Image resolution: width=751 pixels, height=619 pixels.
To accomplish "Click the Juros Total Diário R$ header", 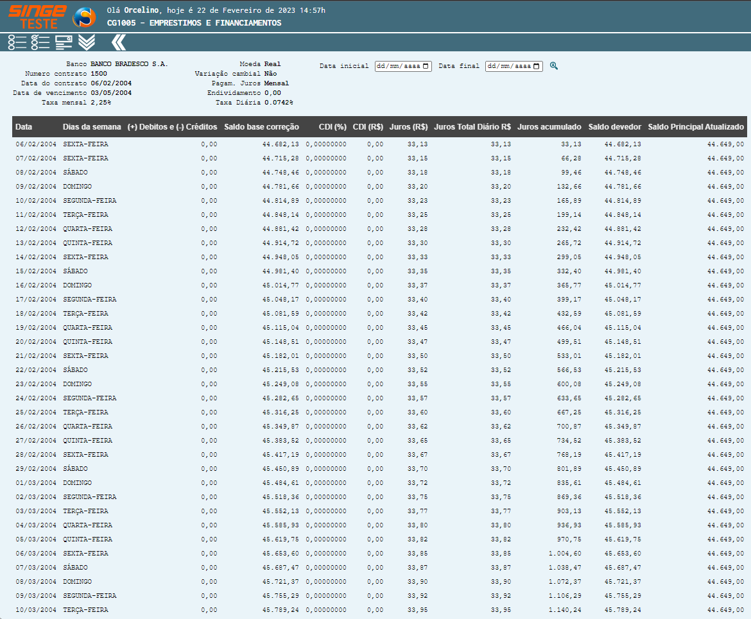I will (x=472, y=127).
